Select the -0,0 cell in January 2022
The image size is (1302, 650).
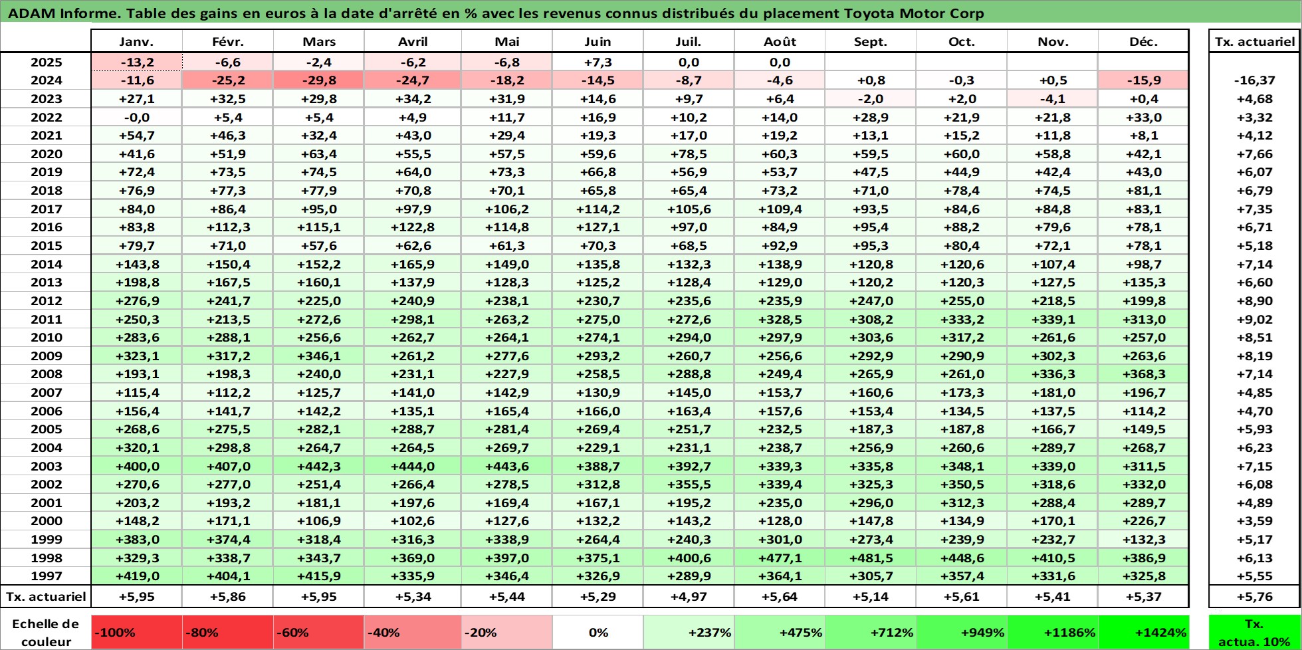coord(136,117)
